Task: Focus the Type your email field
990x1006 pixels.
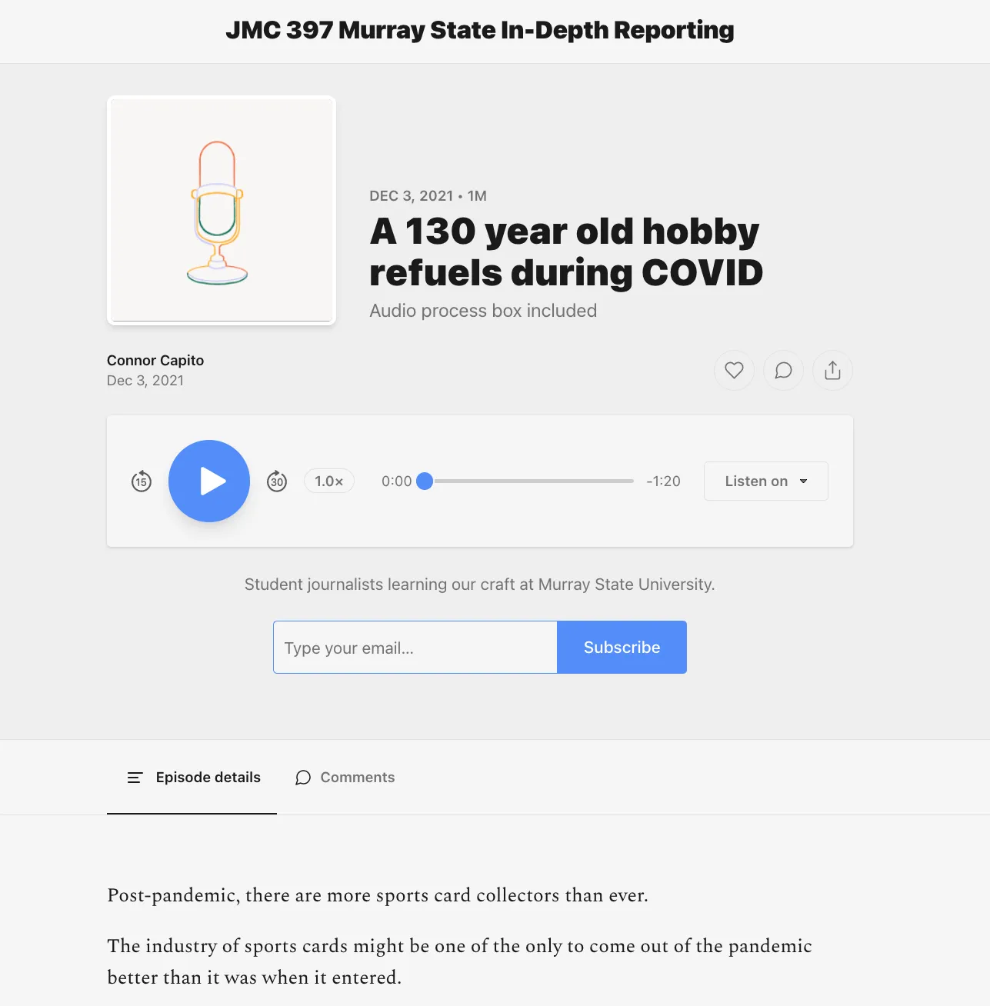Action: [x=415, y=648]
